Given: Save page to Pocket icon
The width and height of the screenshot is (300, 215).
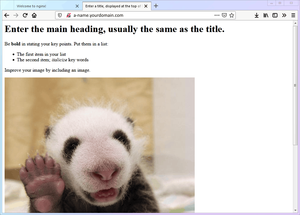Looking at the screenshot, I should point(224,15).
